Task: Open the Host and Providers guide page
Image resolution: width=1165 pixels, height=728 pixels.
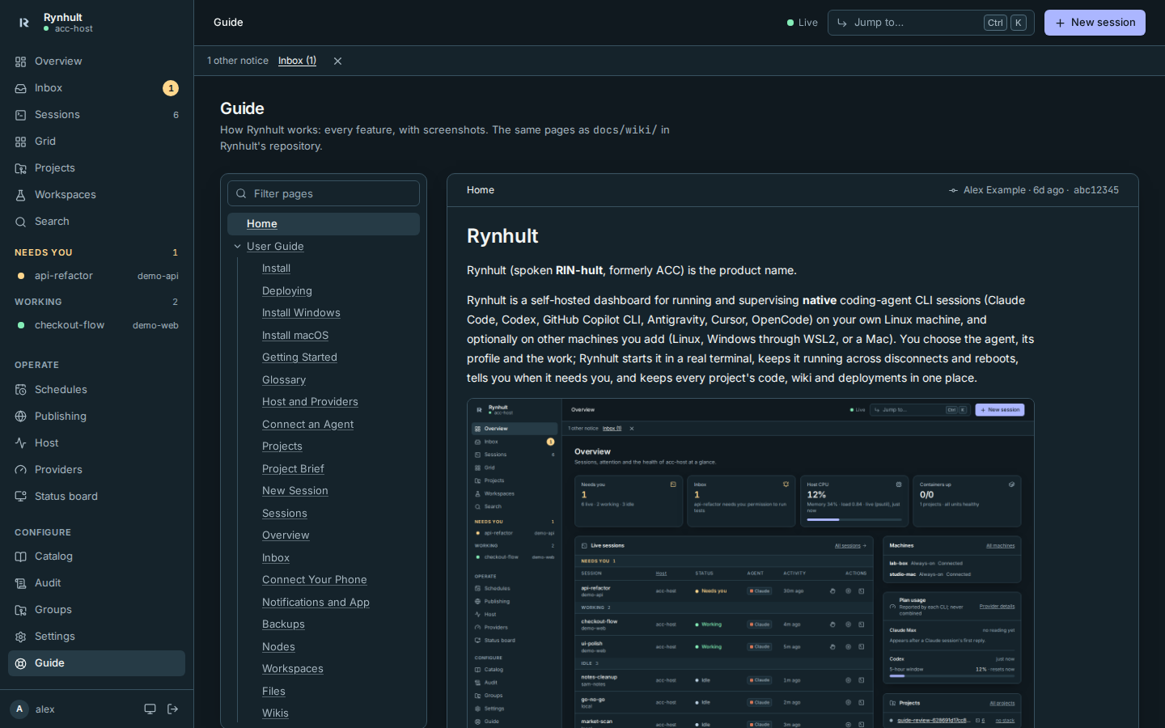Action: tap(310, 402)
